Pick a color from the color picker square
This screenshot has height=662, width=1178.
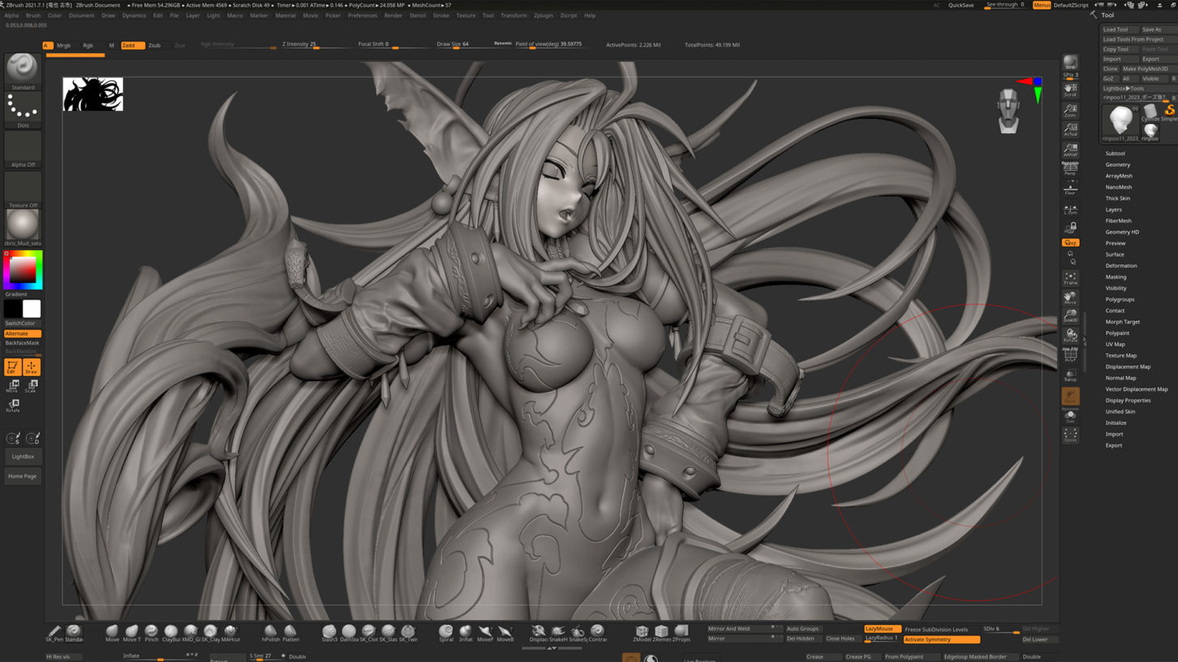coord(23,269)
